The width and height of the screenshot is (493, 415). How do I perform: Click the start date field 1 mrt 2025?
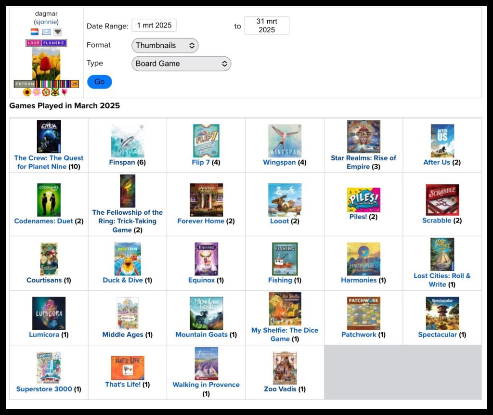(154, 26)
